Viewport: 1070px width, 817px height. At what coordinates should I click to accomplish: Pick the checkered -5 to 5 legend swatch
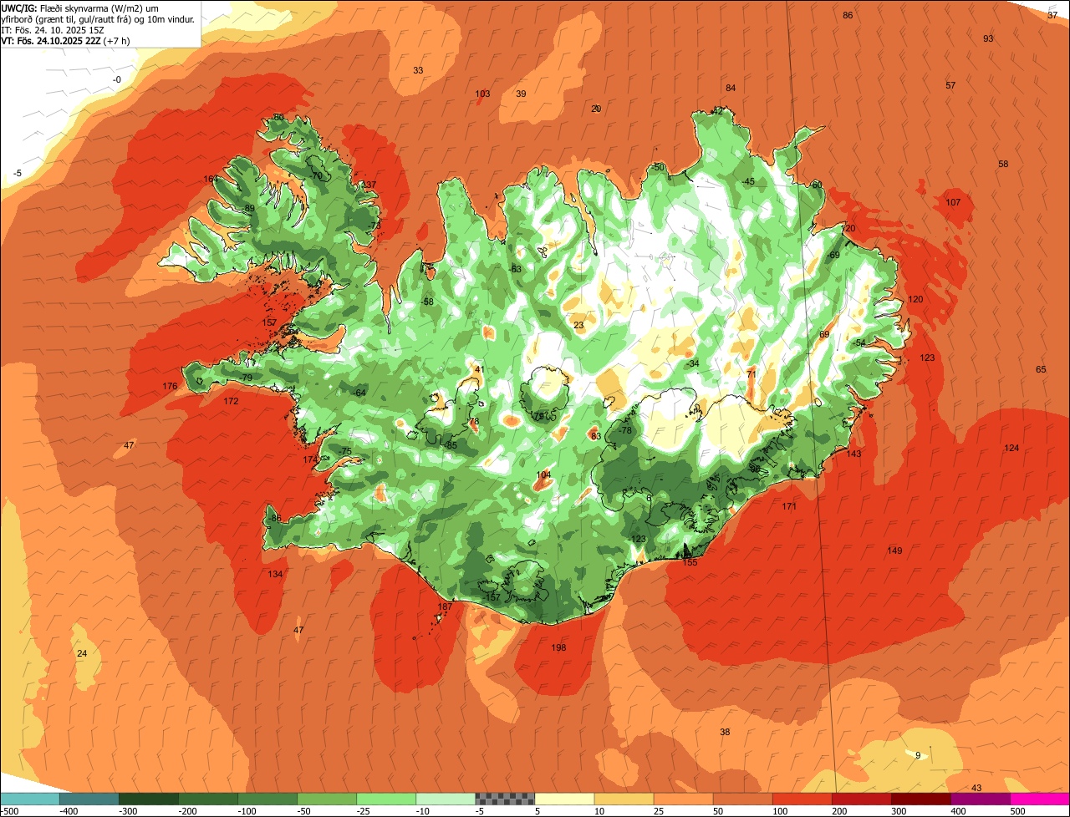click(x=505, y=799)
